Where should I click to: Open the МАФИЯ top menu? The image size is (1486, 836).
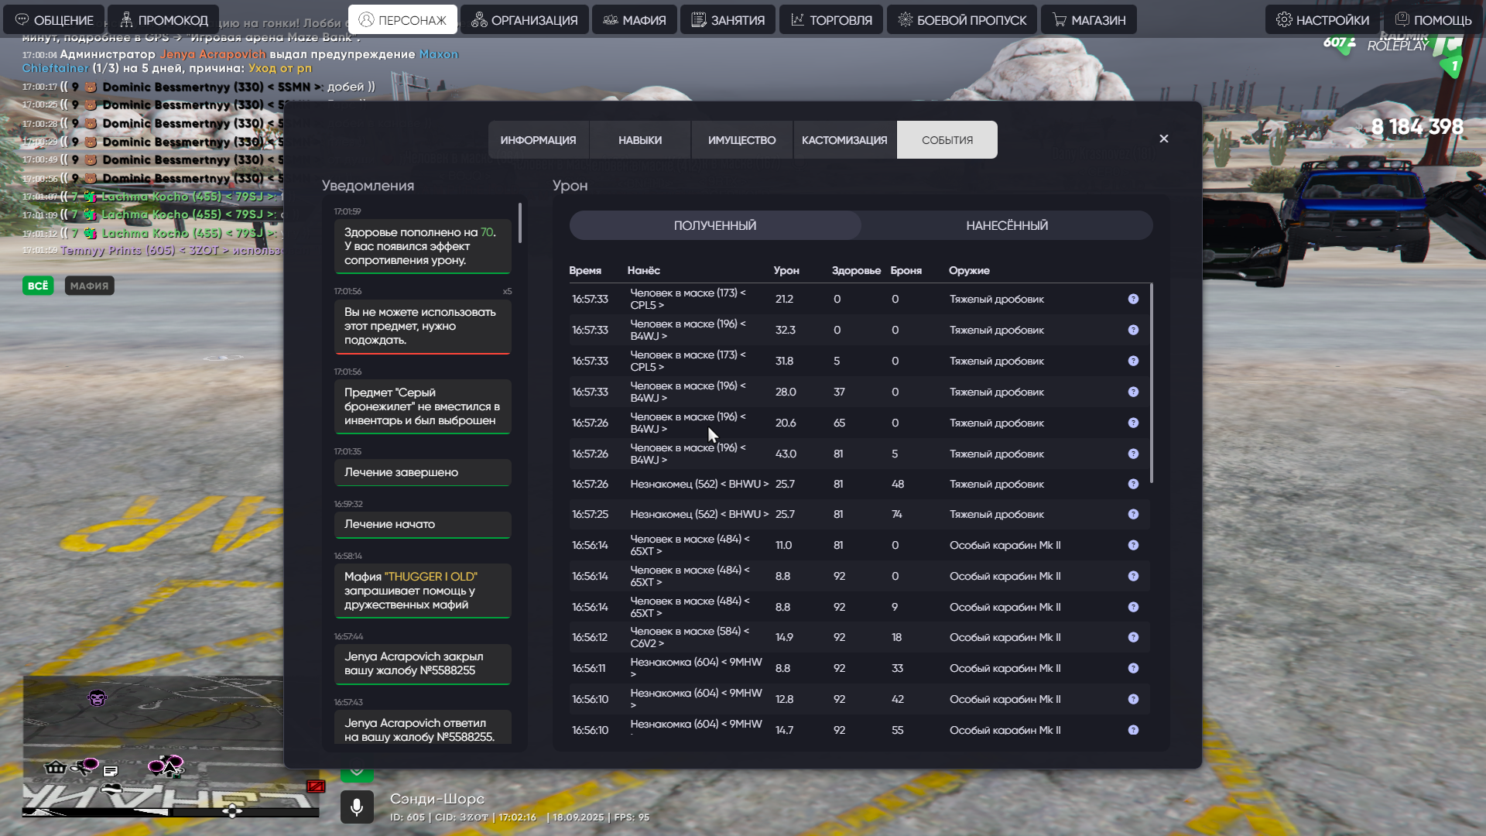point(634,20)
